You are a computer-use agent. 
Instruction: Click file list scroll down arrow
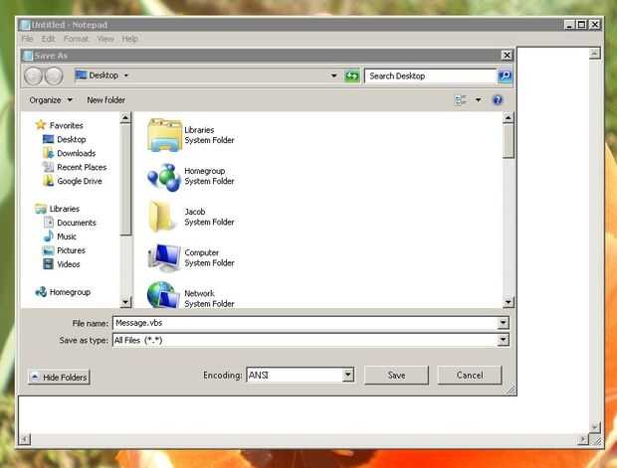(x=508, y=302)
